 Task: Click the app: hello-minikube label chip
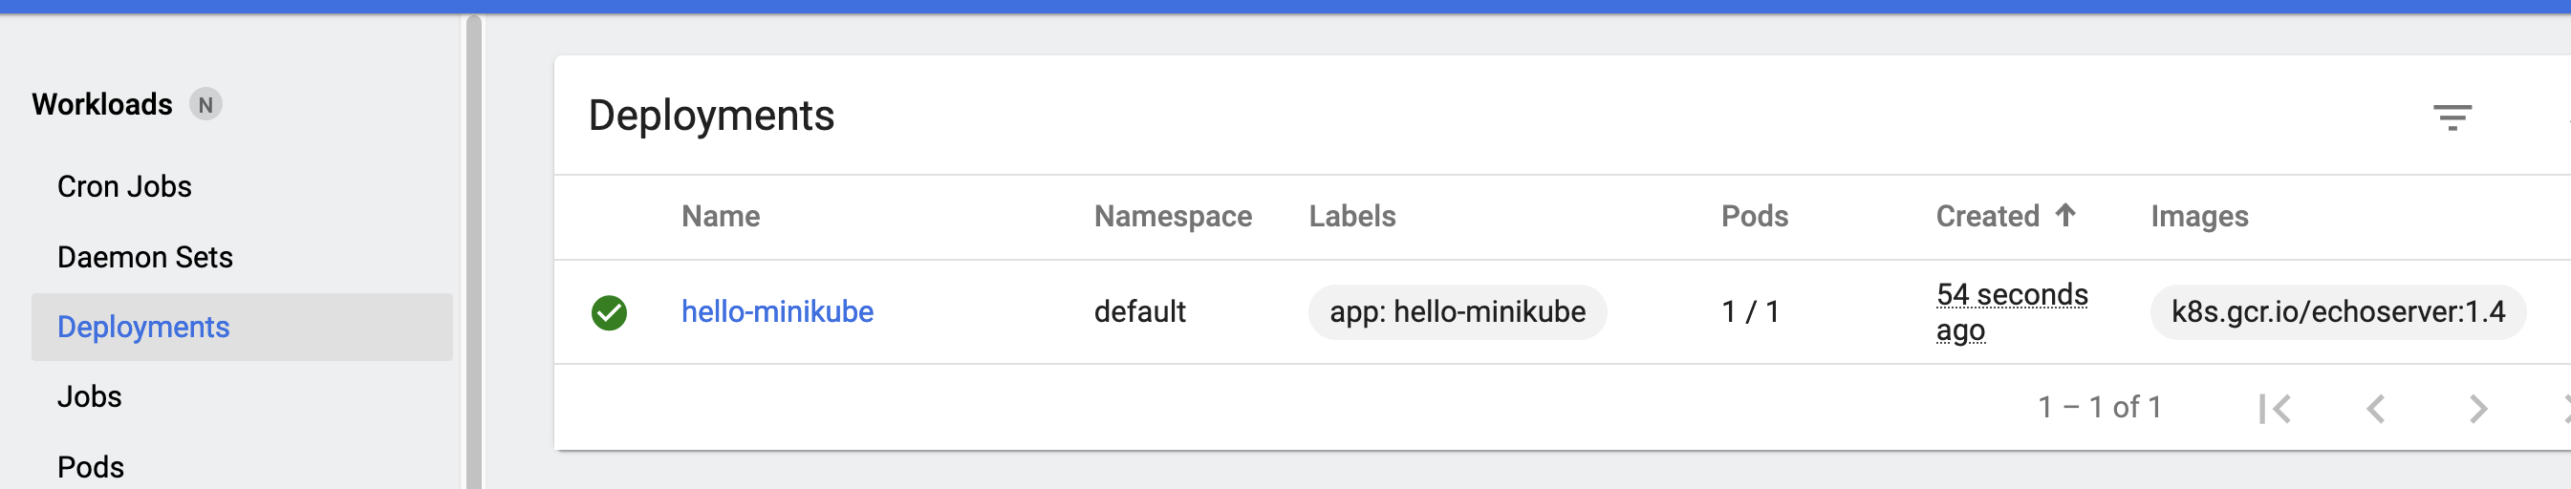(1457, 312)
